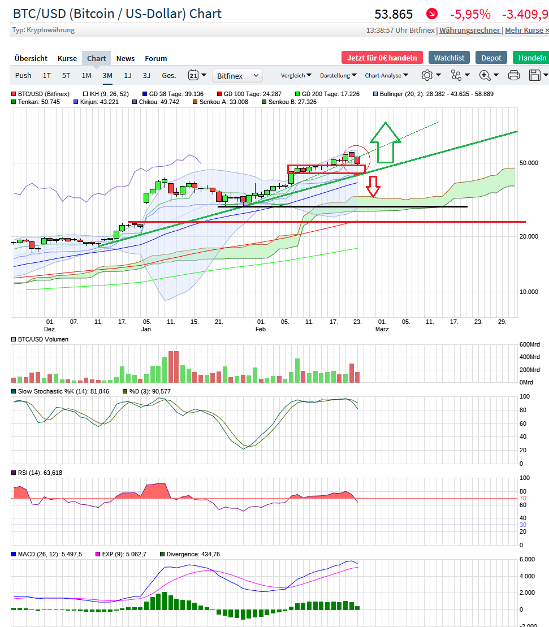Open the chart settings gear icon

click(x=427, y=75)
